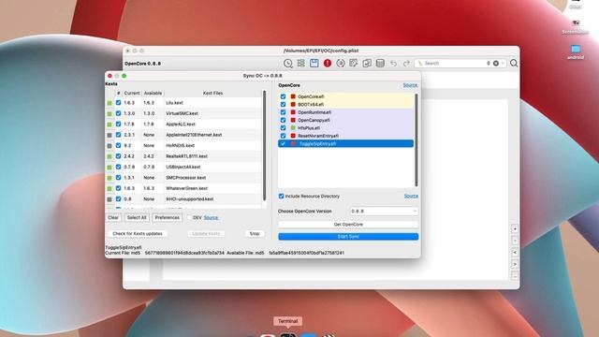Viewport: 599px width, 337px height.
Task: Toggle the AppleIntelI210Ethernet.kext checkbox
Action: (x=119, y=135)
